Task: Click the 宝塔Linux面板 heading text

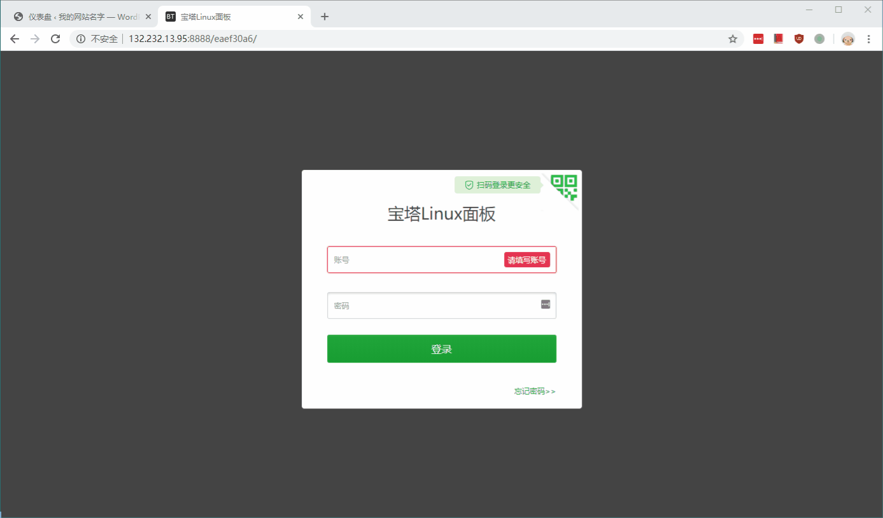Action: tap(442, 214)
